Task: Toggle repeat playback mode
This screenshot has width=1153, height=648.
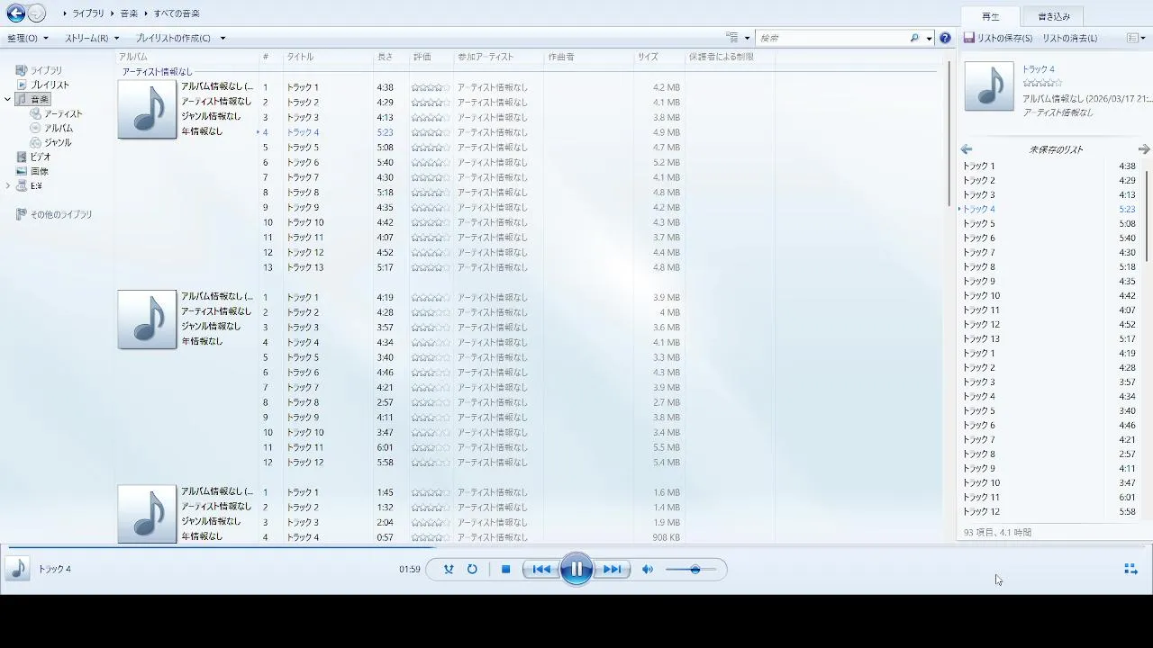Action: (x=472, y=569)
